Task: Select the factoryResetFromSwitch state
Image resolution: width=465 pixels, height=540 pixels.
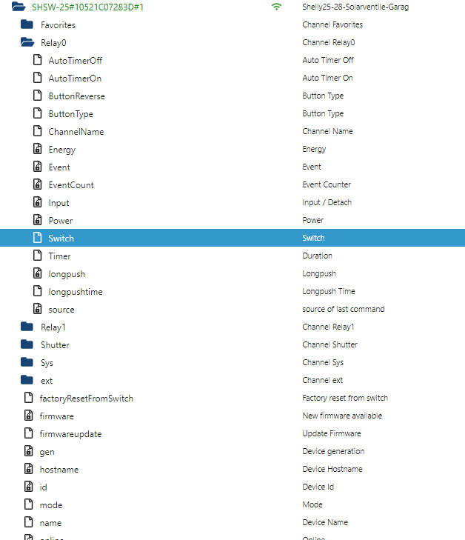Action: coord(87,399)
